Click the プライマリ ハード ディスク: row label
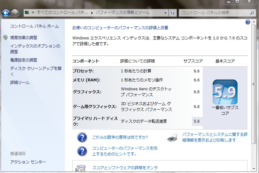259x173 pixels. pos(95,121)
